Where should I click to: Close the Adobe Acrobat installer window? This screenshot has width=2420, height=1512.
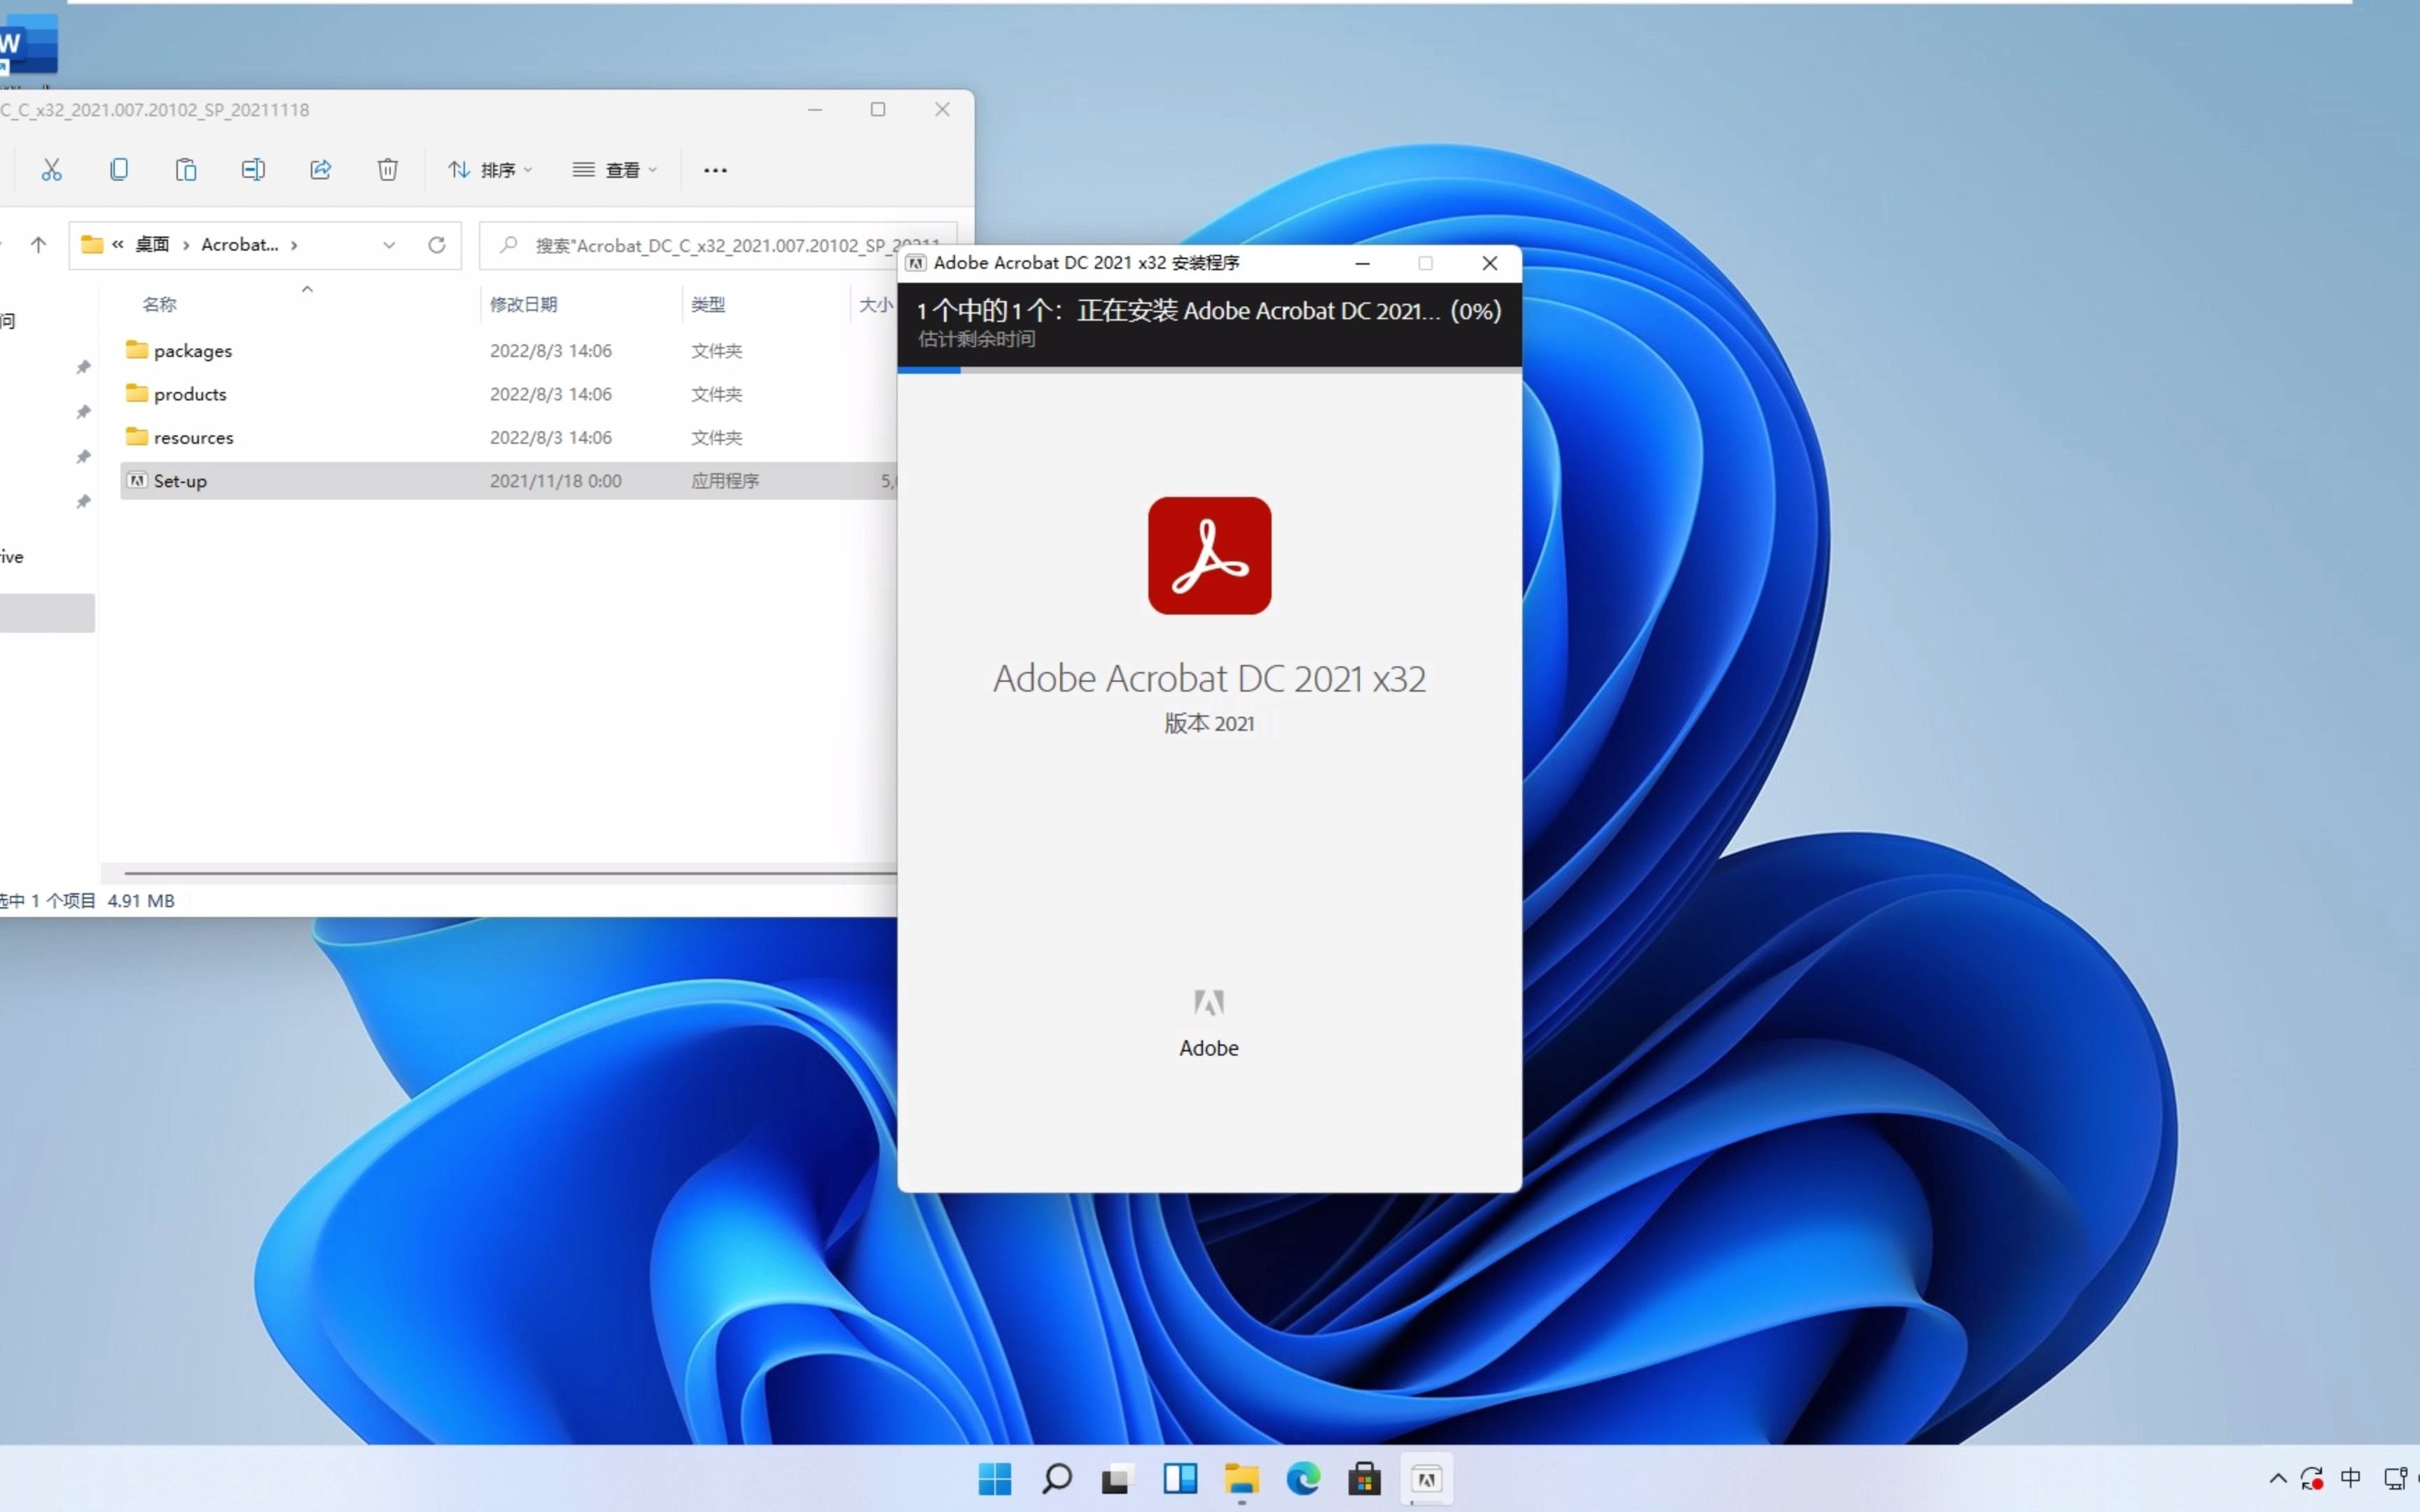1489,263
